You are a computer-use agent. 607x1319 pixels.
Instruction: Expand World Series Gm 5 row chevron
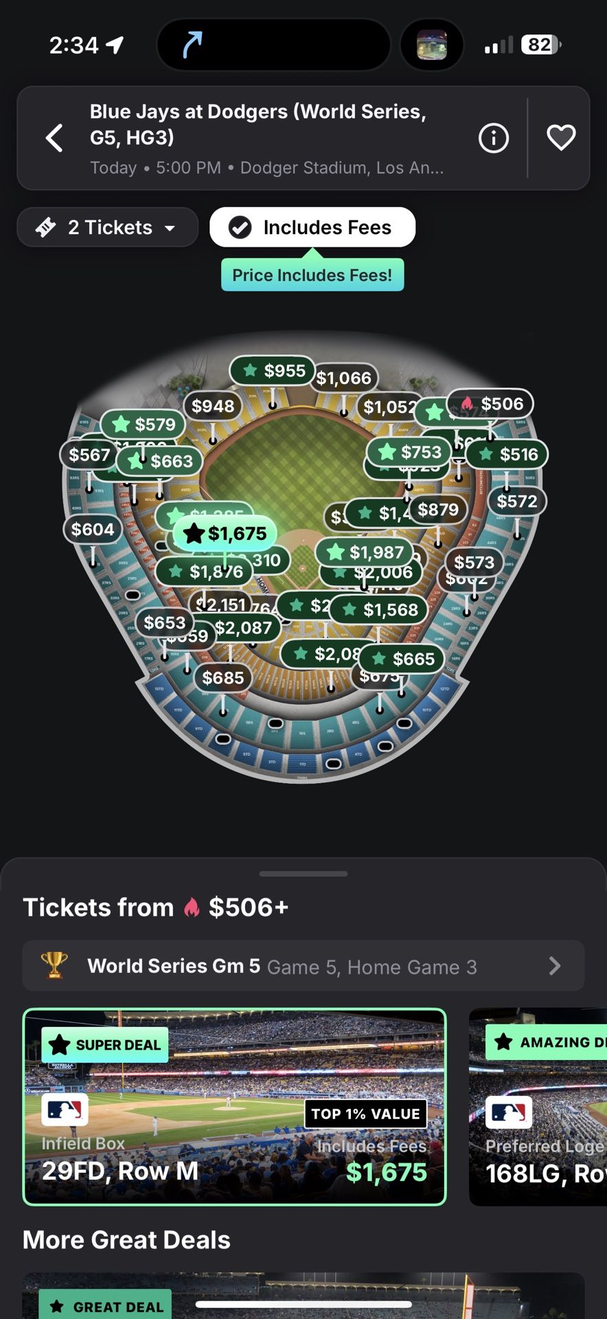click(x=554, y=967)
